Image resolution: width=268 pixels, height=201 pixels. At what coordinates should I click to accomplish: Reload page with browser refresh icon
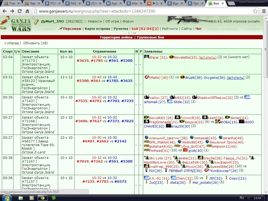[20, 11]
